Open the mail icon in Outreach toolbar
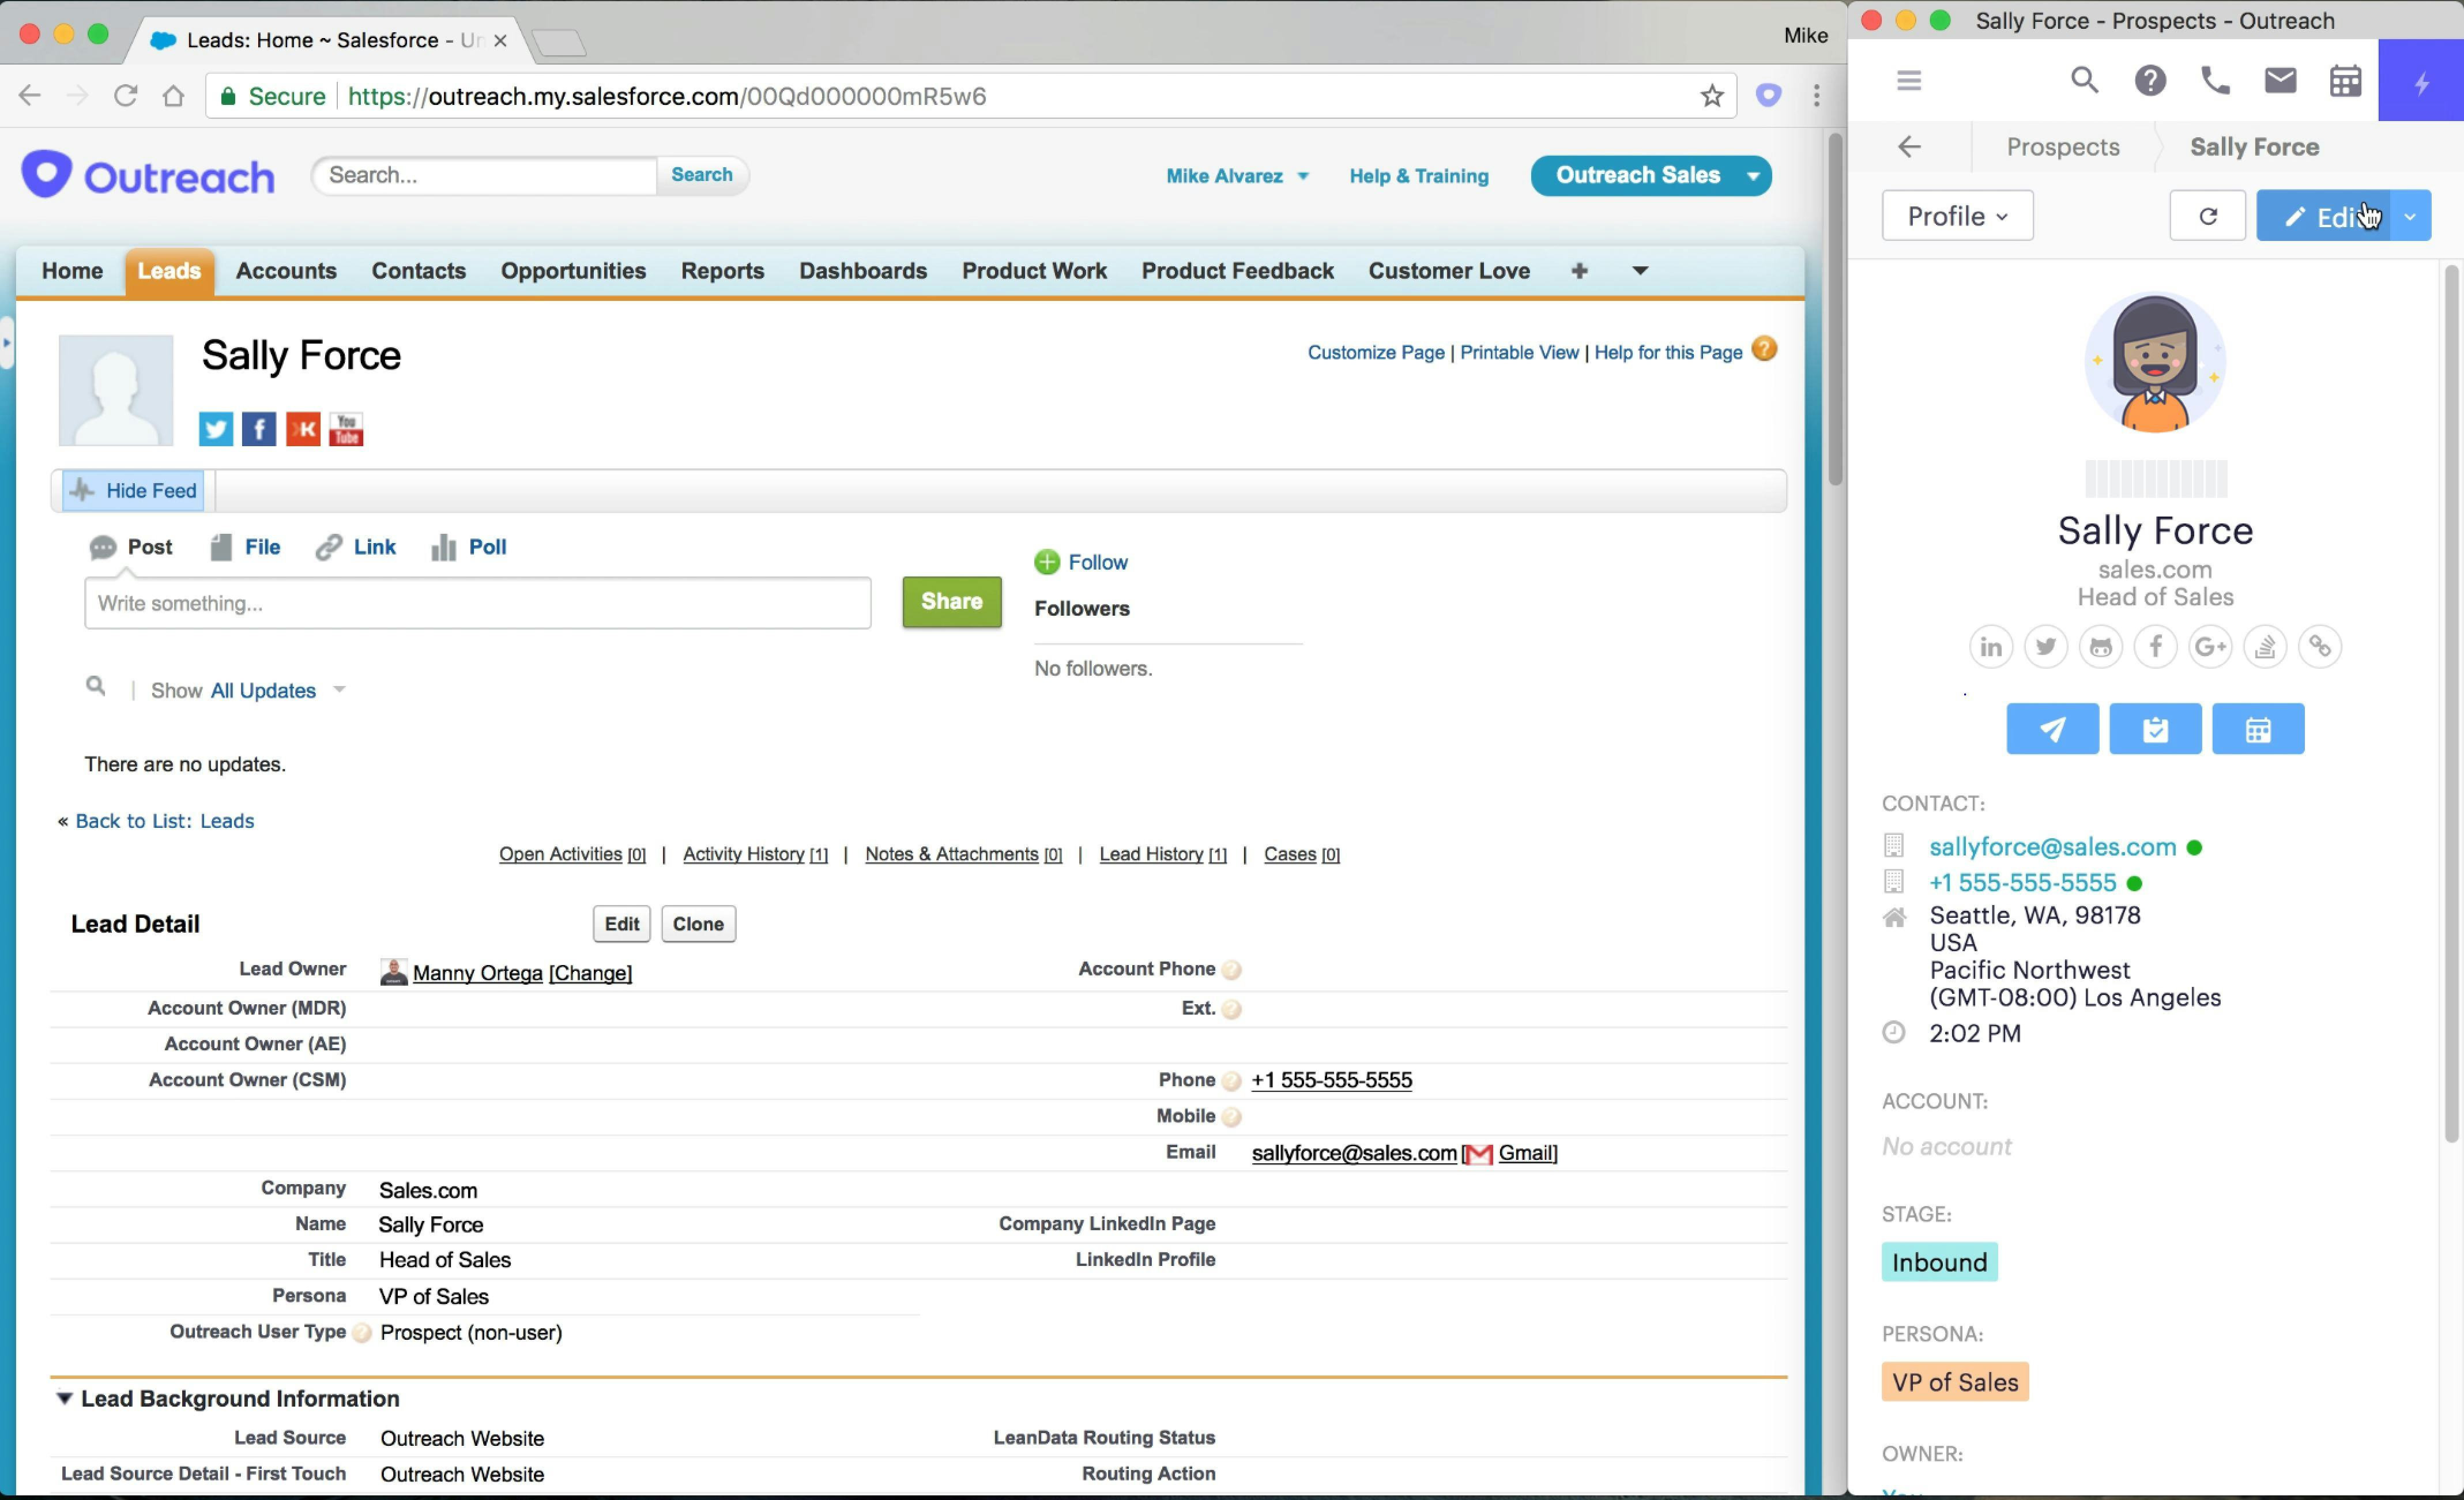The image size is (2464, 1500). [2280, 80]
